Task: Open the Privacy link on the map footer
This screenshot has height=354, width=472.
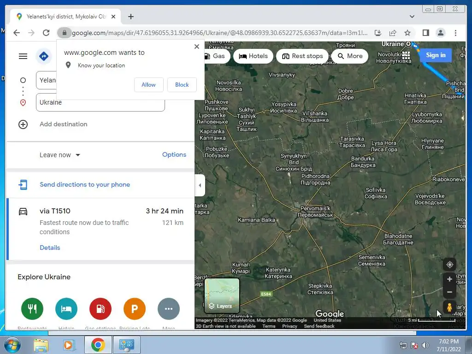Action: point(289,326)
